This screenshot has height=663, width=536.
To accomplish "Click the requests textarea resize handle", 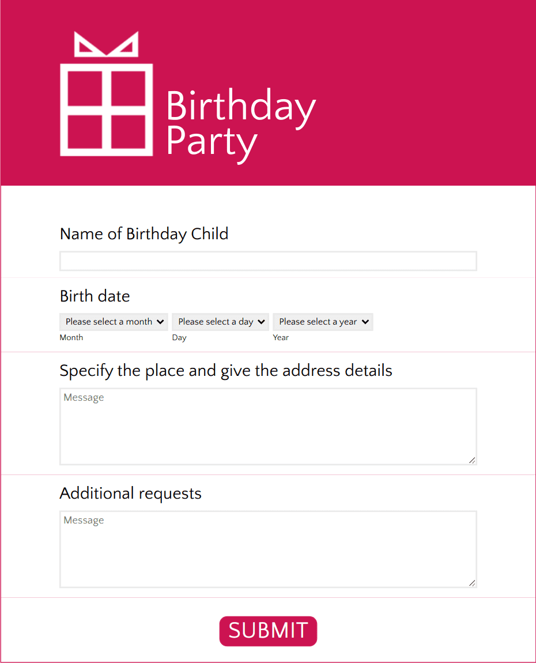I will (473, 583).
